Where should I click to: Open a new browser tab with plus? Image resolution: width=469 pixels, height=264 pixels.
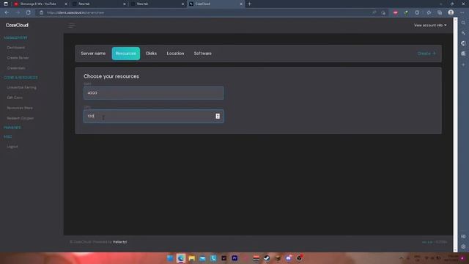249,4
